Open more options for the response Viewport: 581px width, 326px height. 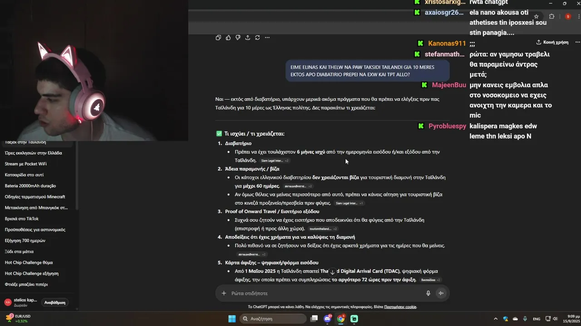point(267,38)
